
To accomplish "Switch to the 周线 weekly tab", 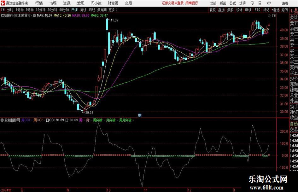I will pos(83,10).
